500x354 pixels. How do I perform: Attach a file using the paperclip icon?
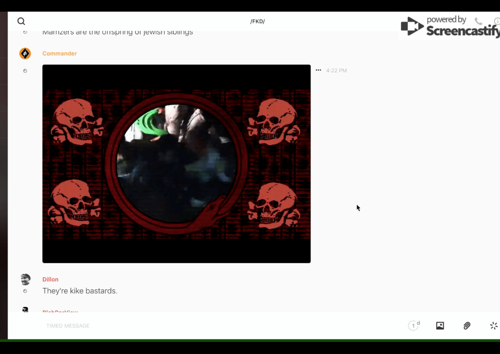coord(467,326)
